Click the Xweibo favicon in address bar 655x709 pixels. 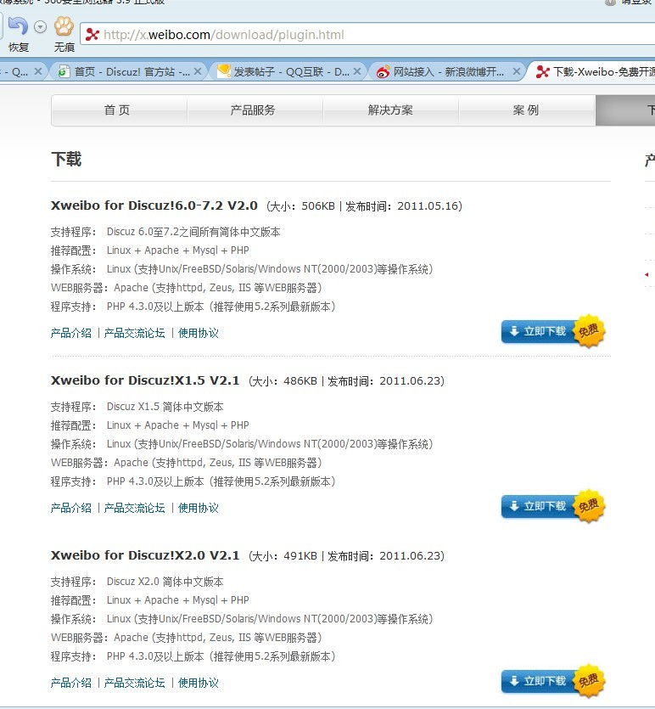tap(92, 34)
